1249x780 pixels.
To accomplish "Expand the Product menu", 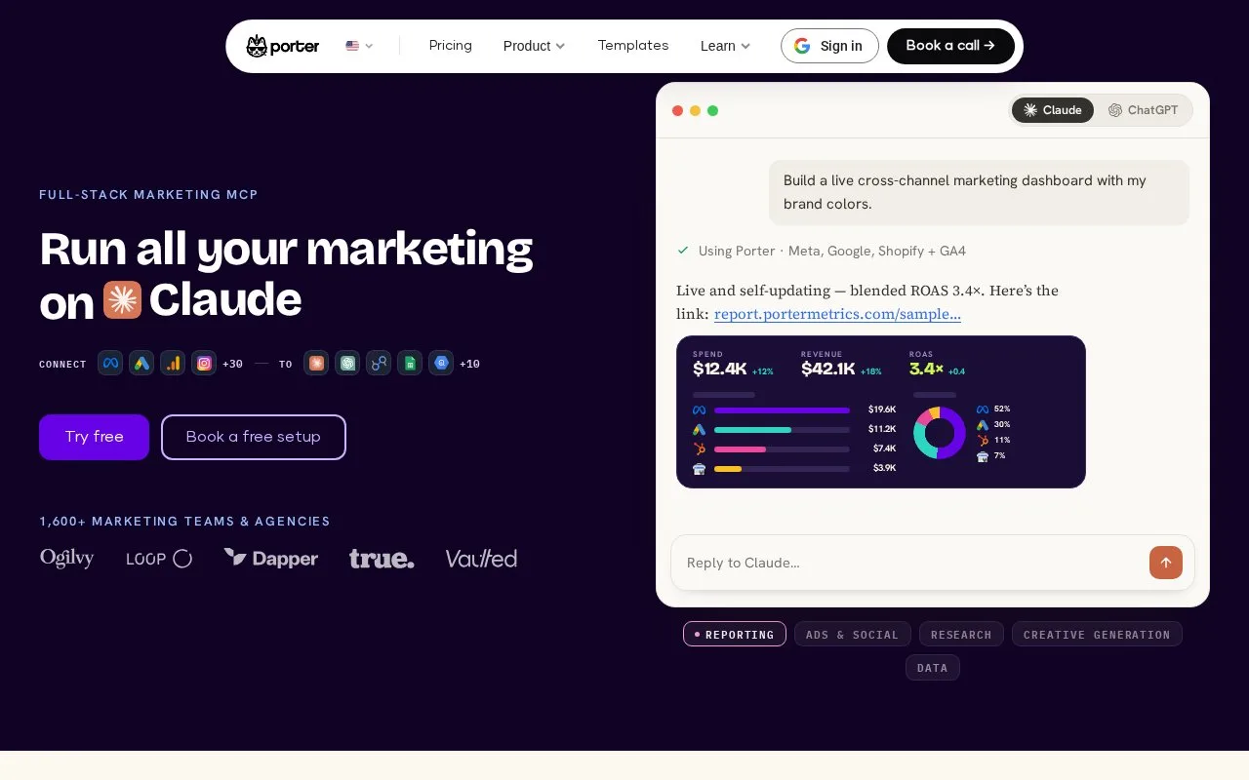I will click(x=534, y=46).
